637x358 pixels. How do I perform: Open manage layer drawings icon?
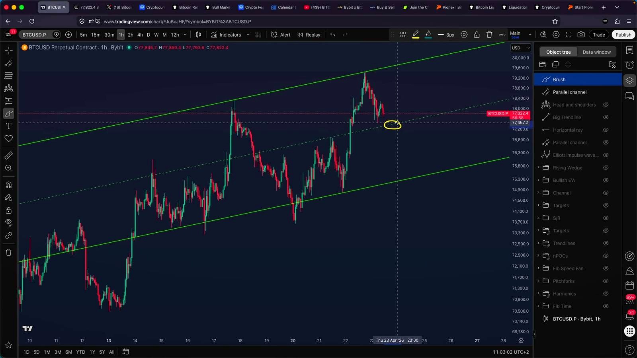pyautogui.click(x=612, y=64)
